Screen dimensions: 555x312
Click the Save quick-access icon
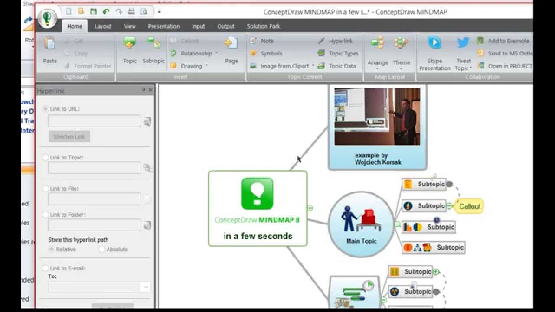(x=93, y=12)
